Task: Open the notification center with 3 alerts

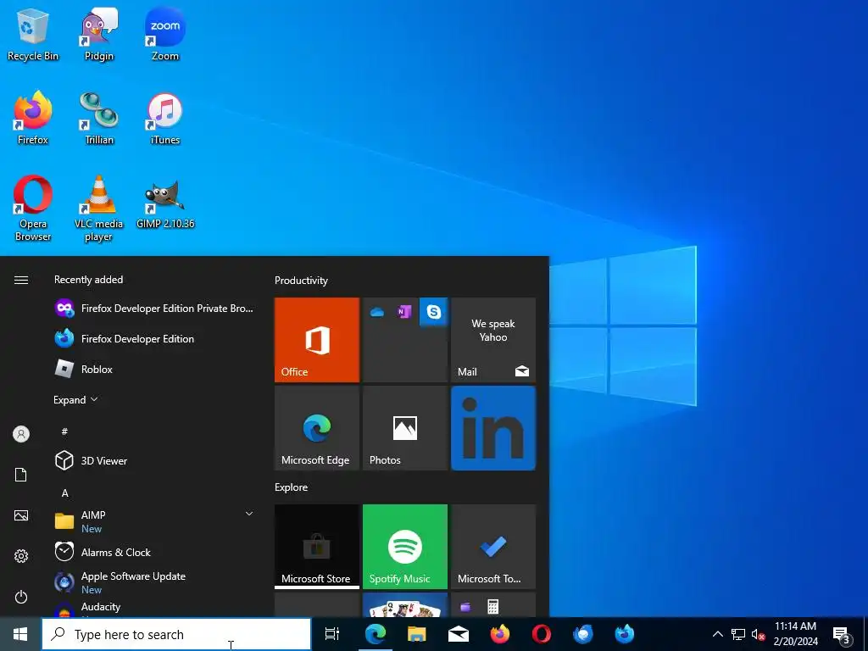Action: (842, 635)
